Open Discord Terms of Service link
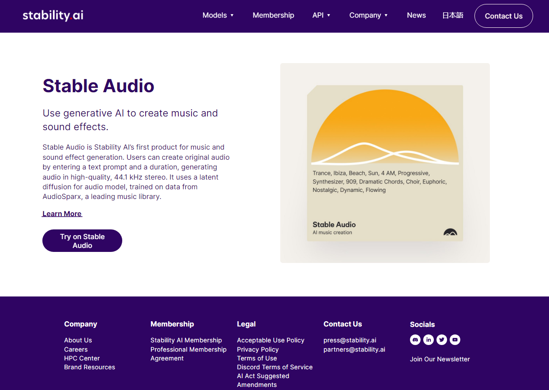 (274, 367)
